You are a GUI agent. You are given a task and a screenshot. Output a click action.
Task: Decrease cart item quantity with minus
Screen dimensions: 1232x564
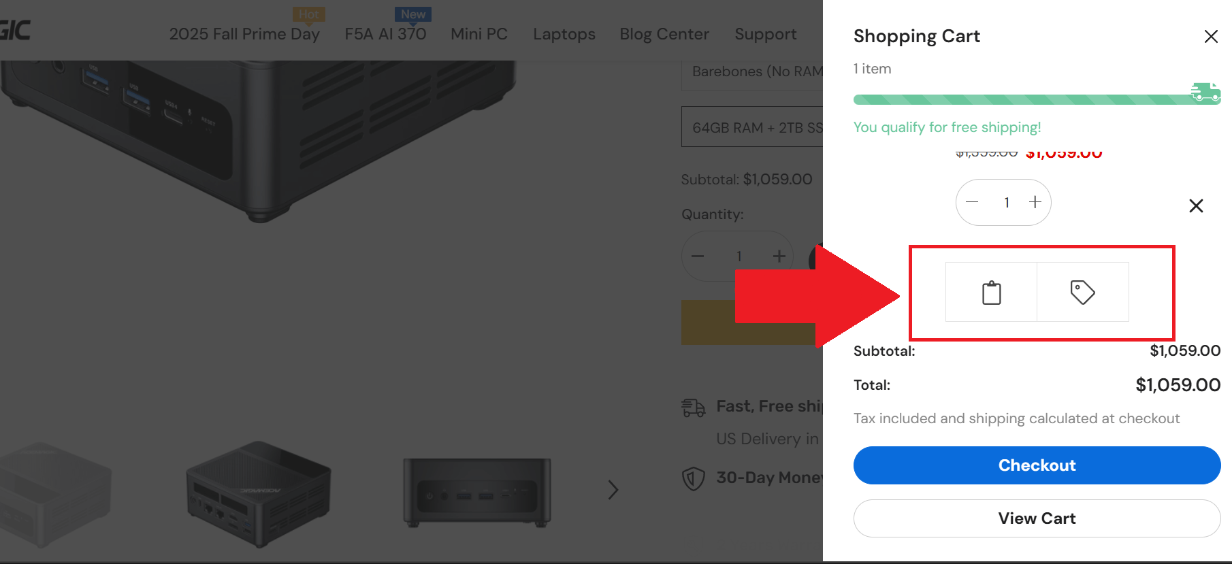click(972, 203)
